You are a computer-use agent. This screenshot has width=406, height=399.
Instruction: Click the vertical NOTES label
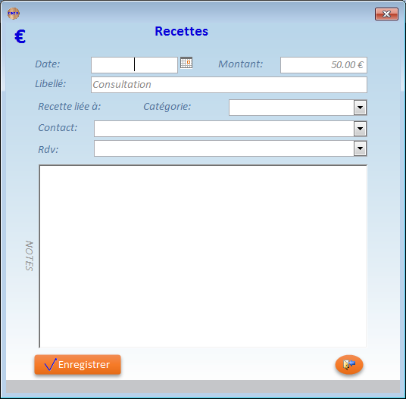pyautogui.click(x=30, y=256)
